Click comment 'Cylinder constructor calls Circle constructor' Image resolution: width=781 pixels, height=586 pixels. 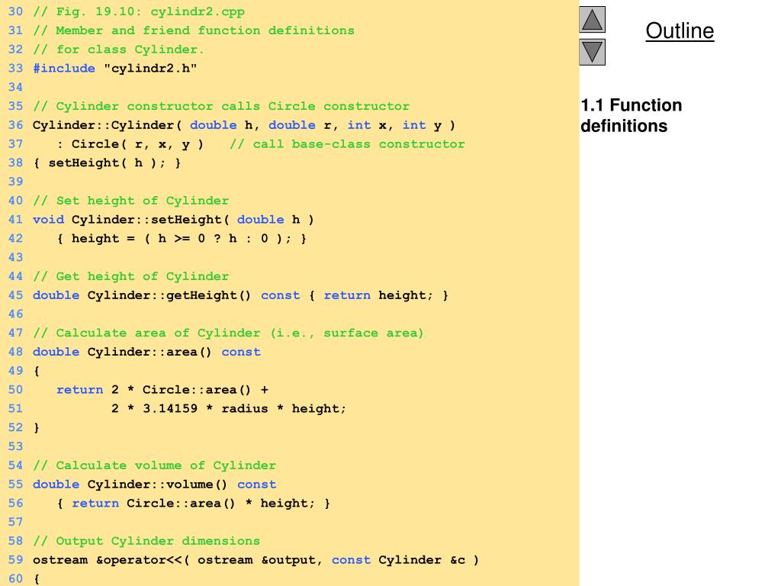[221, 106]
